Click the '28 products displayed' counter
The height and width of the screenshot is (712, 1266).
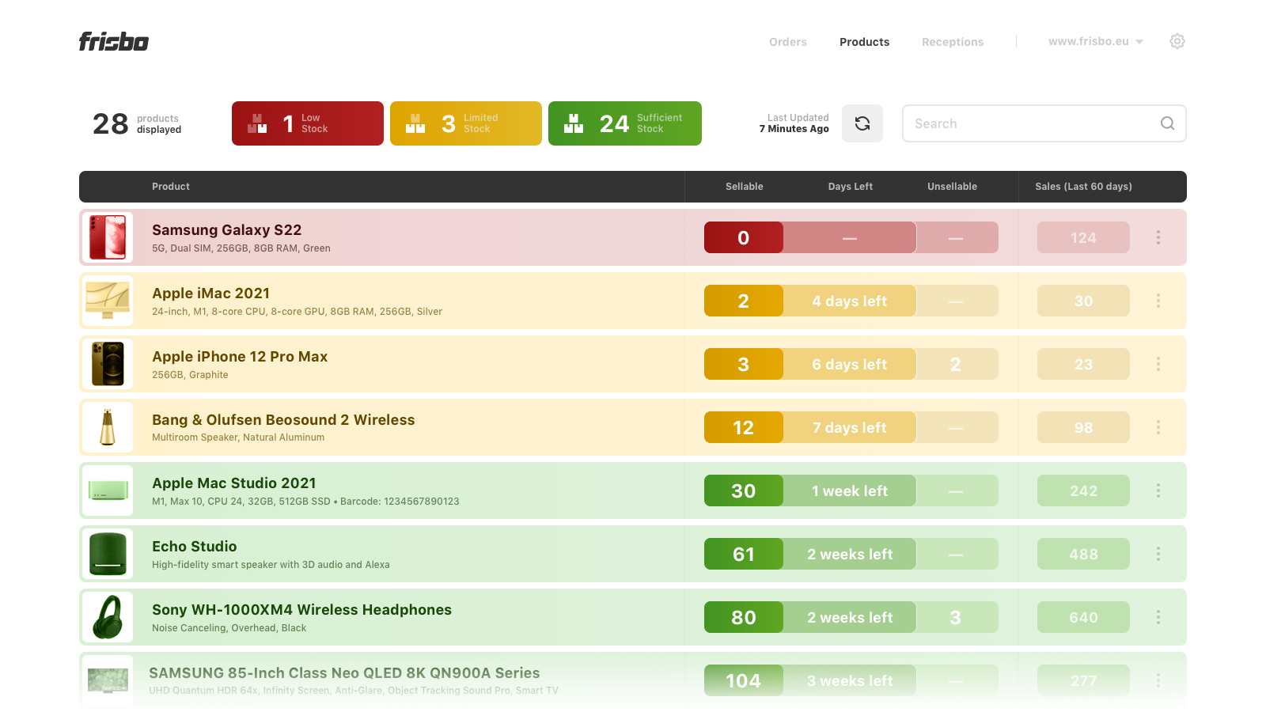[137, 123]
